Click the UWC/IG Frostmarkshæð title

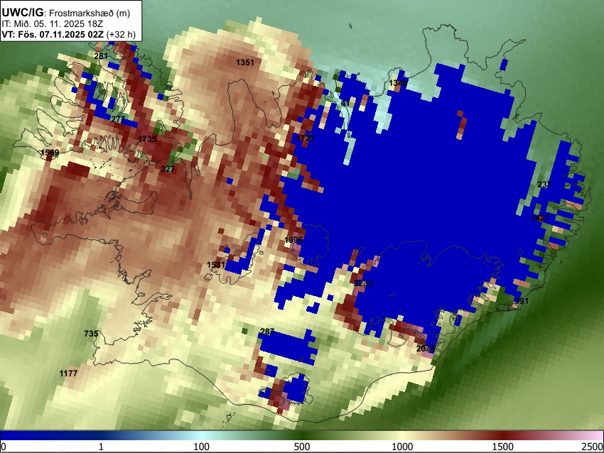[66, 13]
